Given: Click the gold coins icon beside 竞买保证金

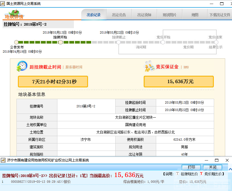Looking at the screenshot, I should pyautogui.click(x=149, y=67).
